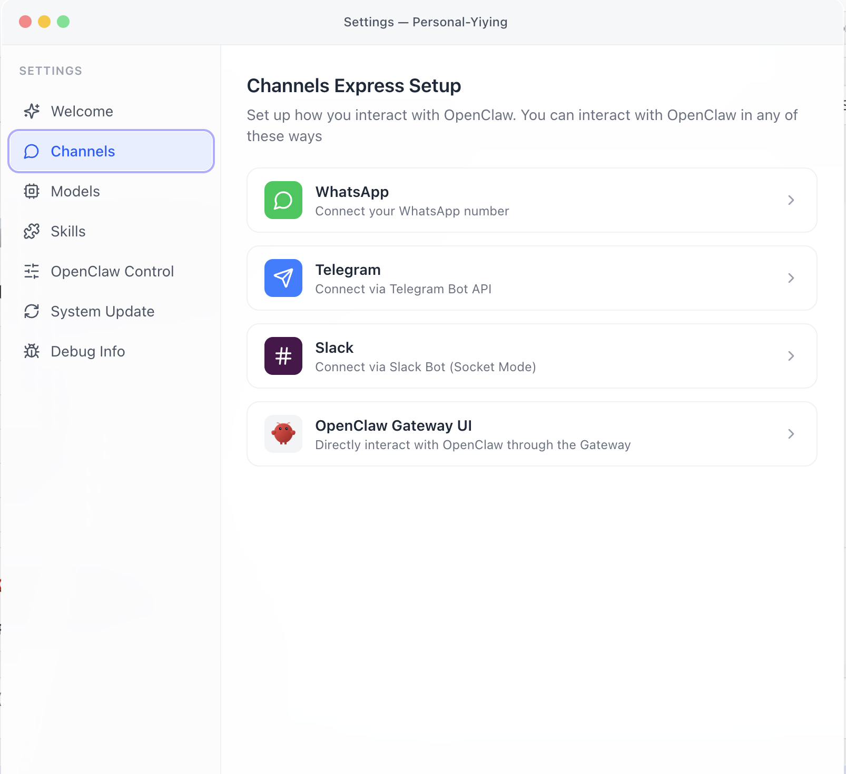This screenshot has width=846, height=774.
Task: Click the blue Telegram paper plane icon
Action: coord(283,278)
